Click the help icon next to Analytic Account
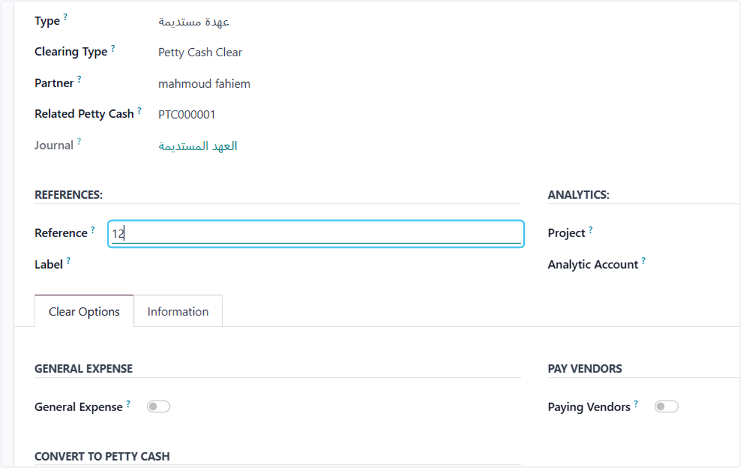This screenshot has height=468, width=741. pos(643,261)
